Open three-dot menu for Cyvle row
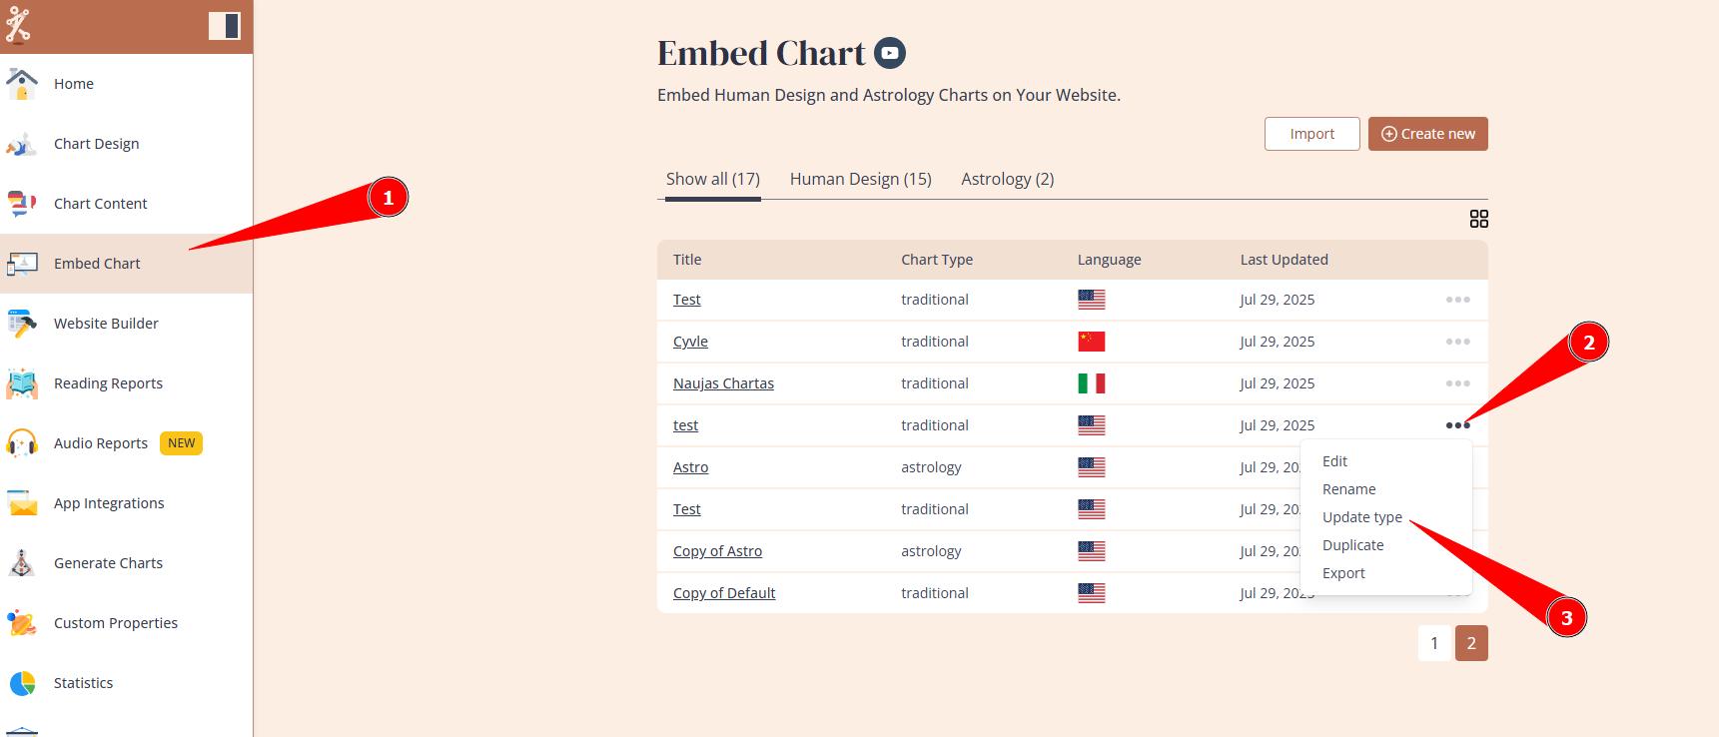This screenshot has width=1719, height=737. (x=1457, y=342)
